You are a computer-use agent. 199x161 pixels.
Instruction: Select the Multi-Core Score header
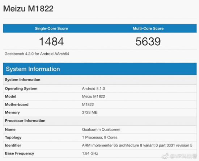click(x=148, y=28)
